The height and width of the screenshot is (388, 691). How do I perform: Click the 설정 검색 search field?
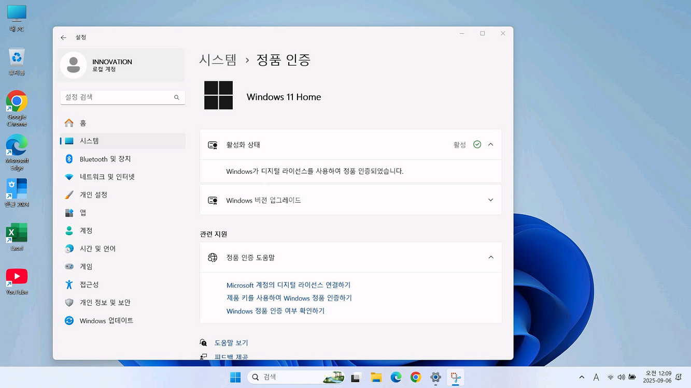pyautogui.click(x=122, y=97)
